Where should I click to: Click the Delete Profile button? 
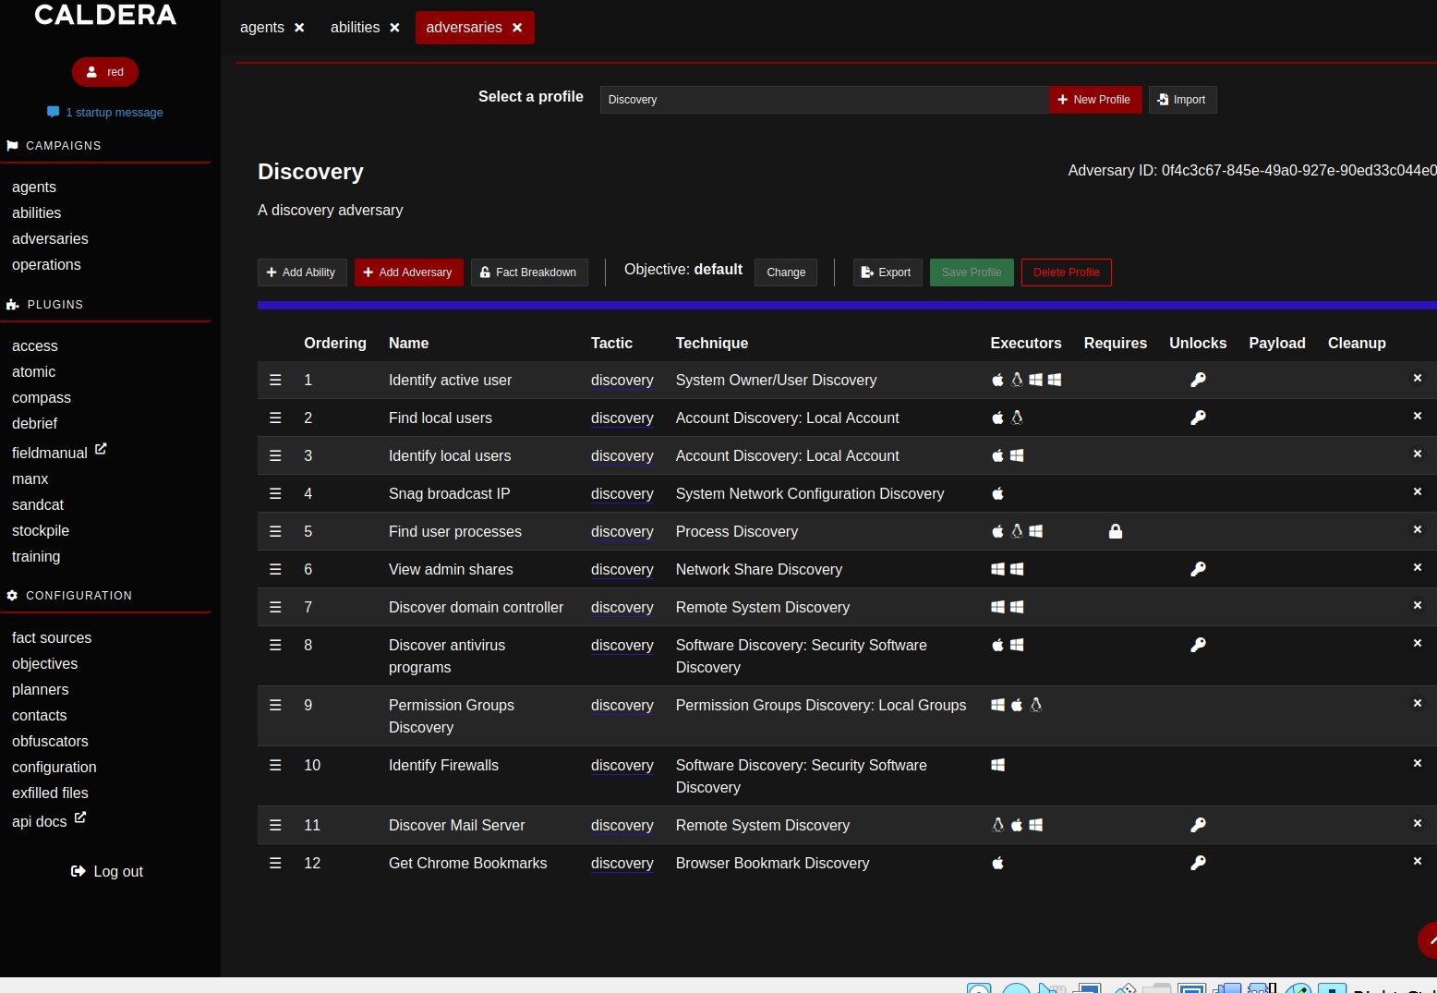[1067, 272]
